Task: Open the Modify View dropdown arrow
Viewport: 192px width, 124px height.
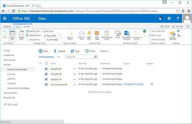Action: [41, 32]
